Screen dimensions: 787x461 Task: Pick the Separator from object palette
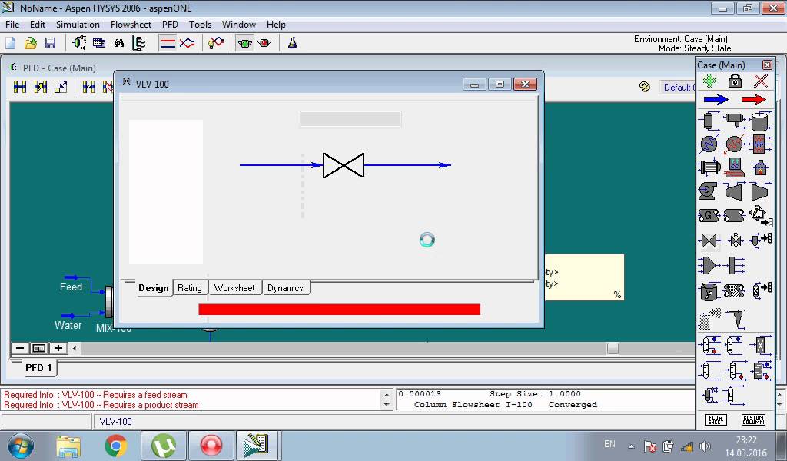(x=709, y=121)
